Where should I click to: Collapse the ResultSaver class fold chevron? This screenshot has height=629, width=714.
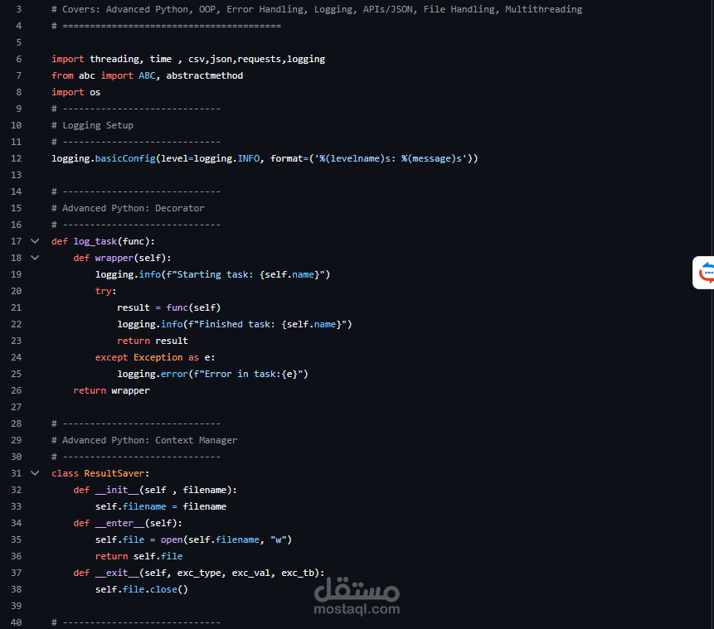35,473
